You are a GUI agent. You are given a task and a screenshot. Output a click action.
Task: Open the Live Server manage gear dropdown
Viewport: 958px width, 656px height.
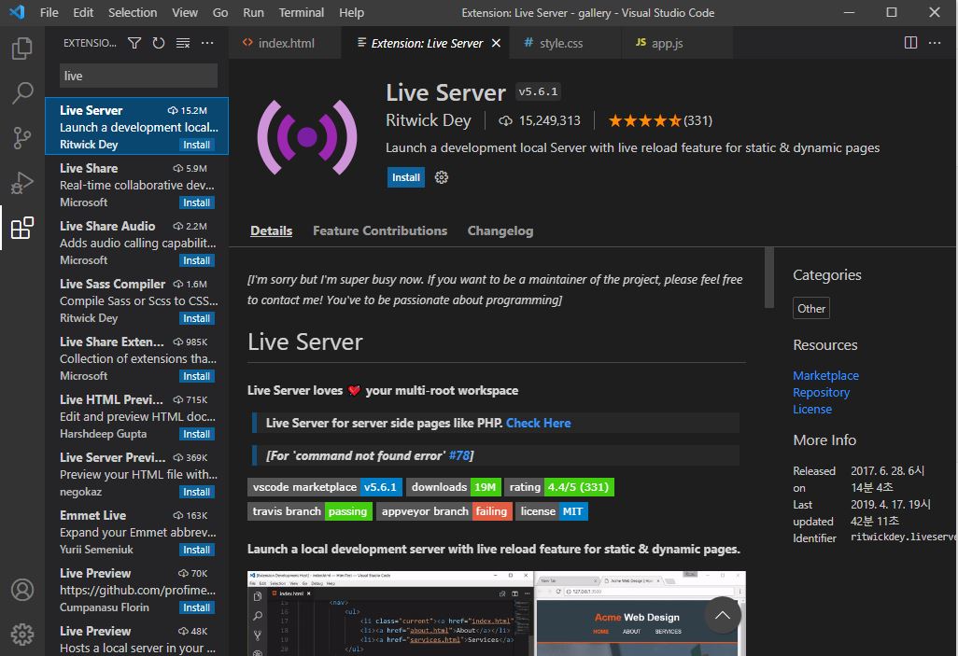pos(441,177)
